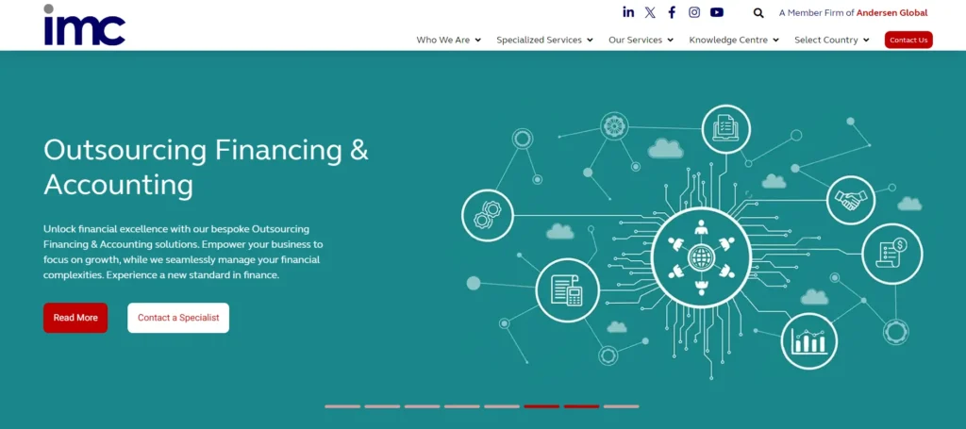Go to the fourth carousel slide indicator
966x429 pixels.
click(462, 406)
